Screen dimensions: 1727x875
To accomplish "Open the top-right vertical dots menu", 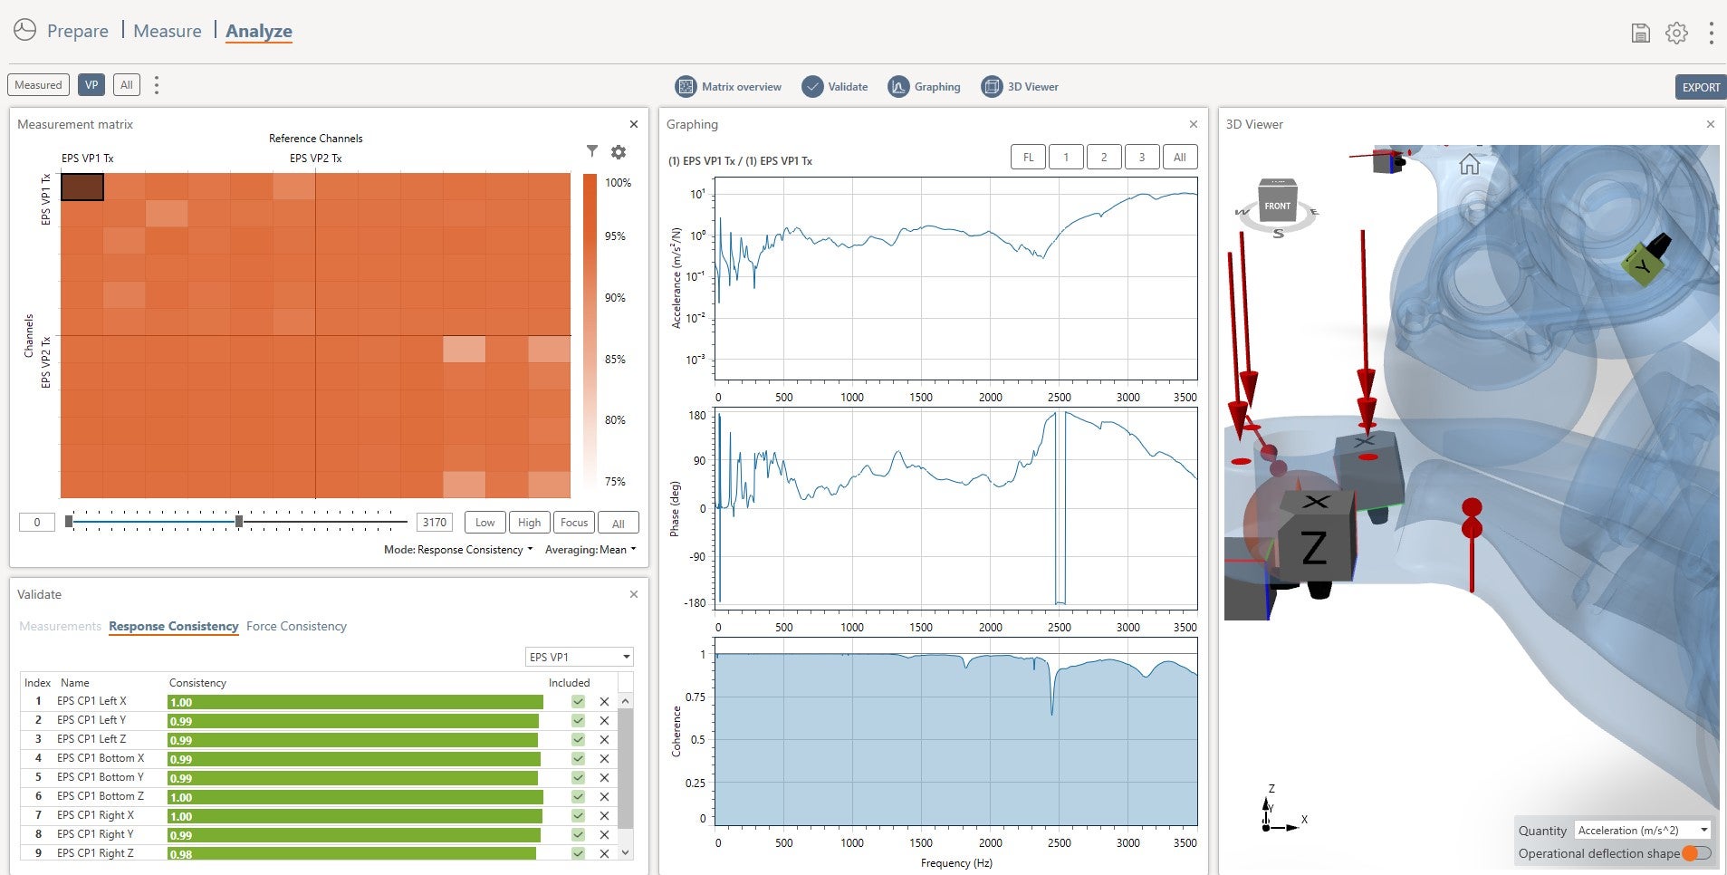I will pyautogui.click(x=1711, y=33).
